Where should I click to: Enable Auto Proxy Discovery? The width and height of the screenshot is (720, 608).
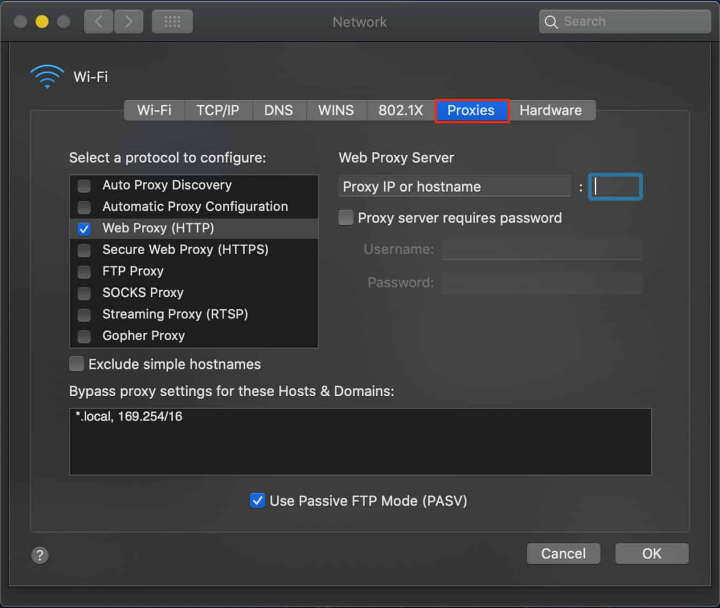pyautogui.click(x=84, y=185)
